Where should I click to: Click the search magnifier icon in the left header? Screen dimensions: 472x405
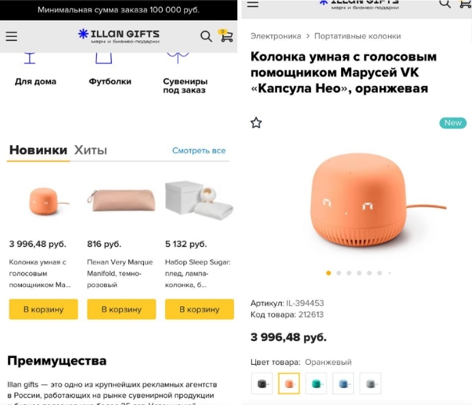coord(206,36)
